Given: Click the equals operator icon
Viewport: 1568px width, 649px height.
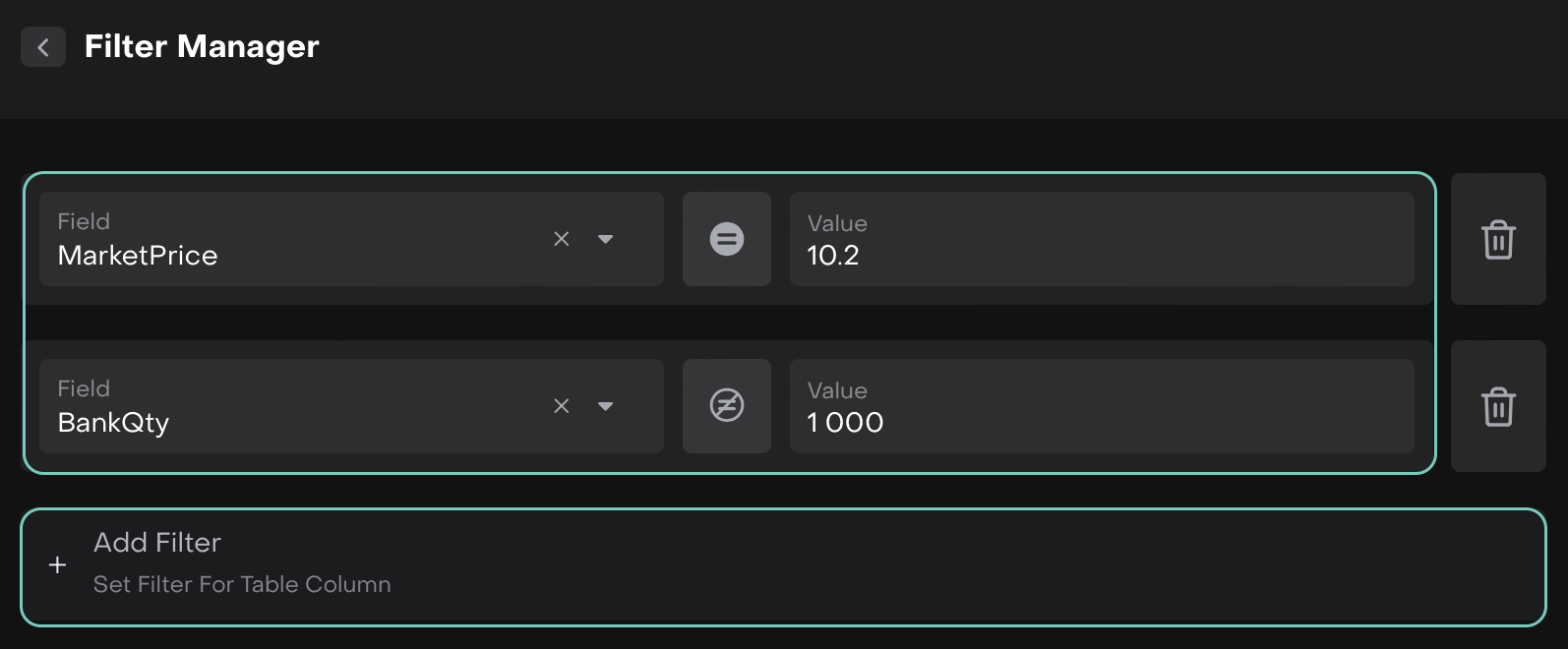Looking at the screenshot, I should [727, 239].
